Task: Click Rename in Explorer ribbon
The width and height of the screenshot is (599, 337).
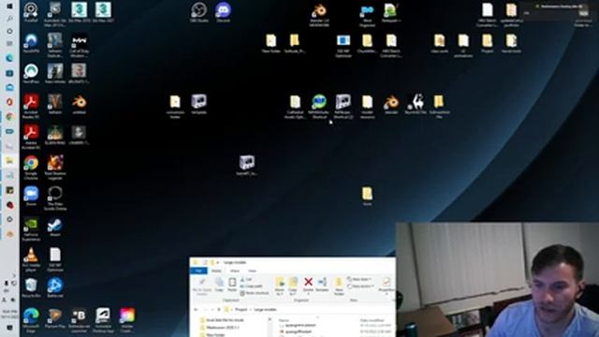Action: (322, 285)
